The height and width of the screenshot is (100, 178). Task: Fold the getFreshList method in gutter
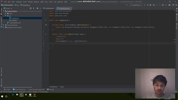(48, 25)
